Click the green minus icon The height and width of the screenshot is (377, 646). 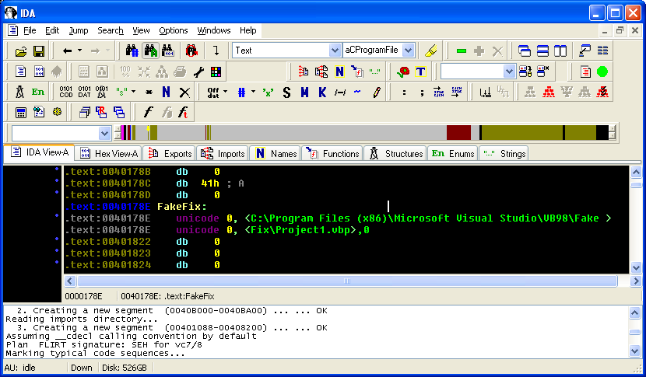click(x=462, y=51)
